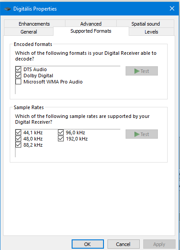Toggle the 48,0 kHz sample rate
The height and width of the screenshot is (250, 180).
click(18, 139)
